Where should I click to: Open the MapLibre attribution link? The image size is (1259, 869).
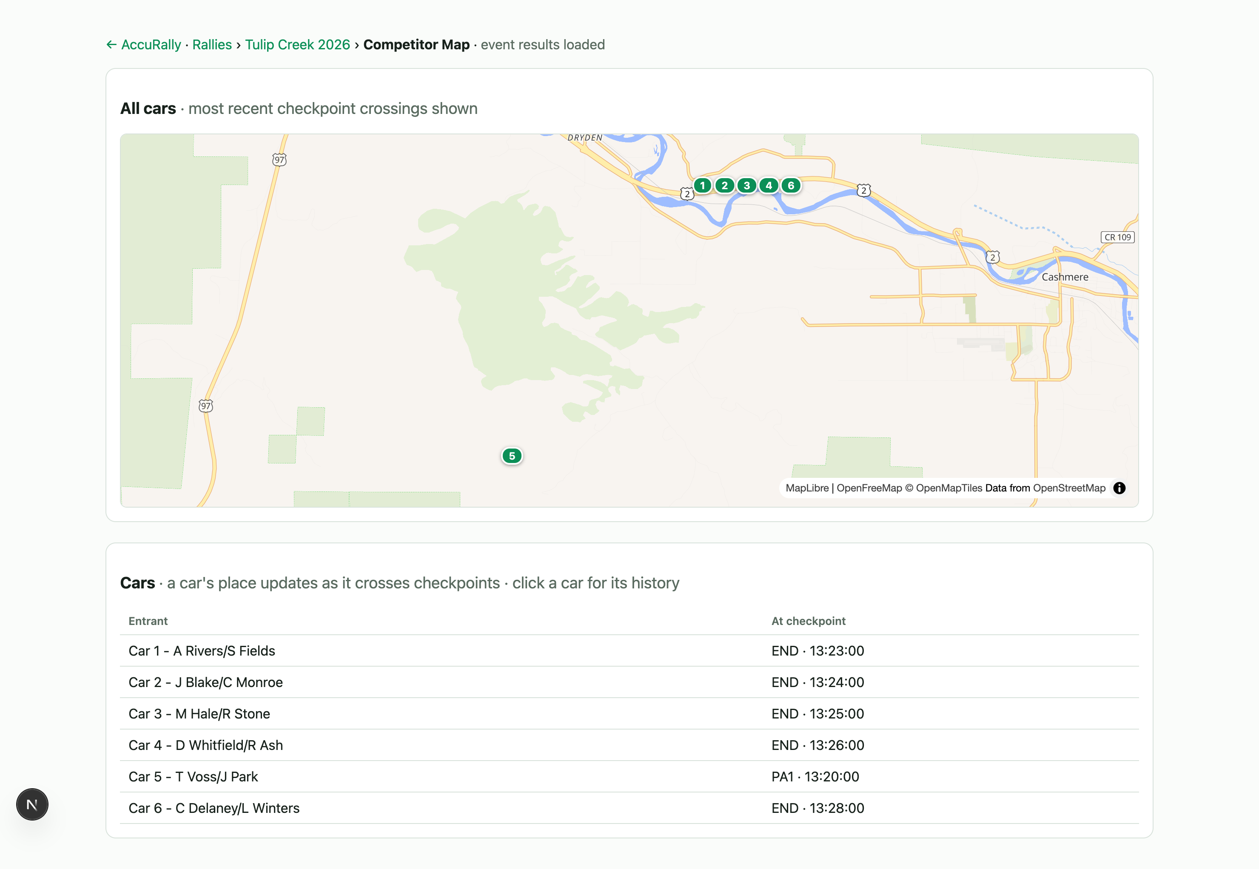[x=807, y=488]
